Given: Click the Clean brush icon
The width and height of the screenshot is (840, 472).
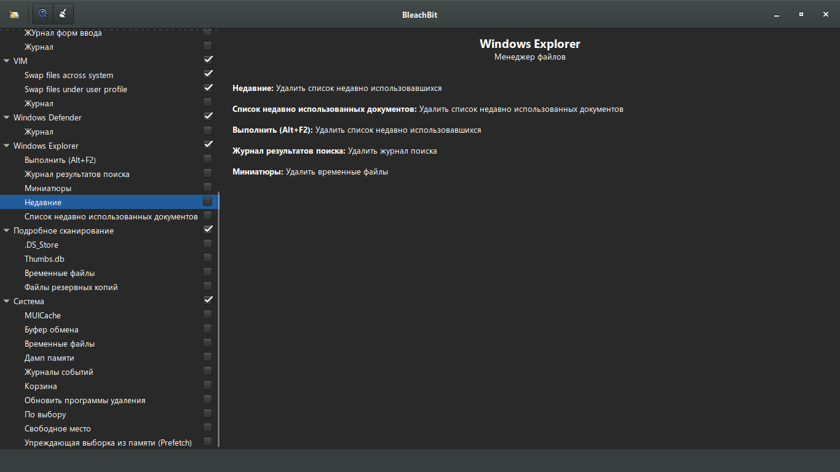Looking at the screenshot, I should point(62,14).
